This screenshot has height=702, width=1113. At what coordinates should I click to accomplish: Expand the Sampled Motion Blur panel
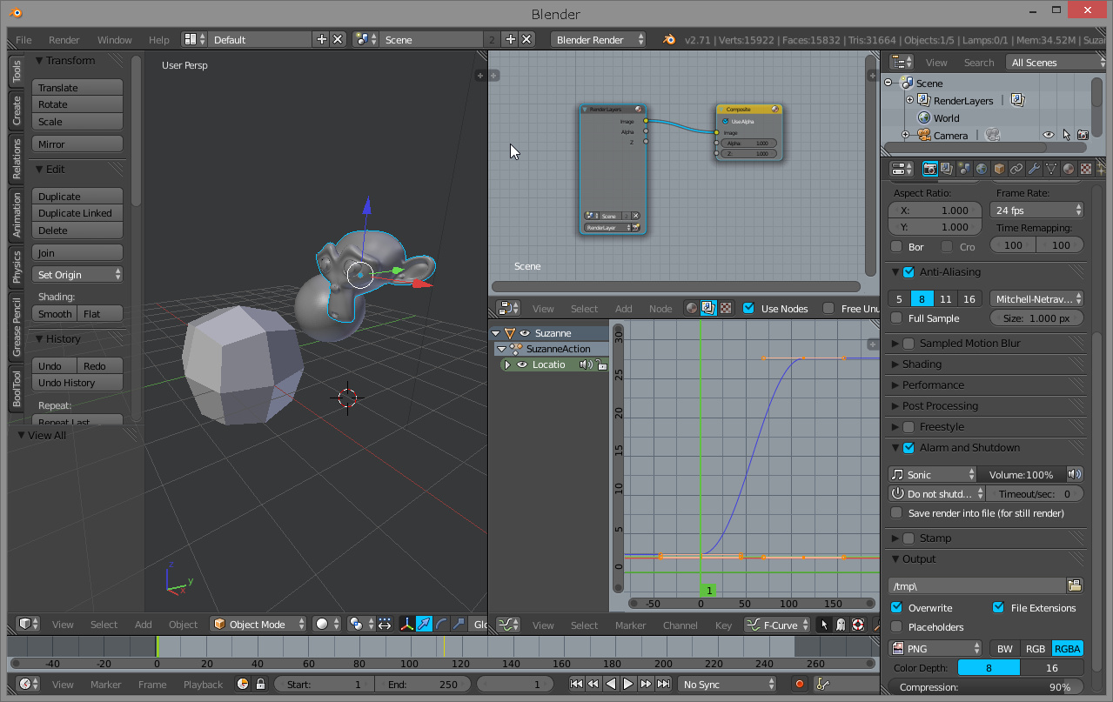969,344
